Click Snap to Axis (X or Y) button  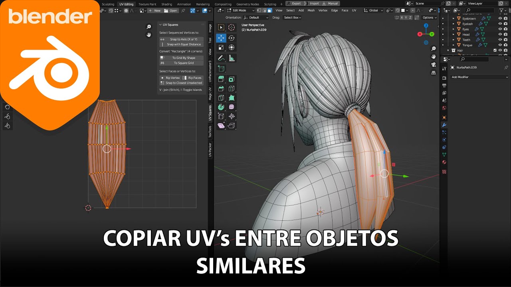[x=181, y=39]
